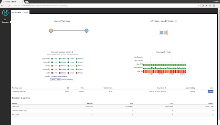Open the topology Config button

210,91
